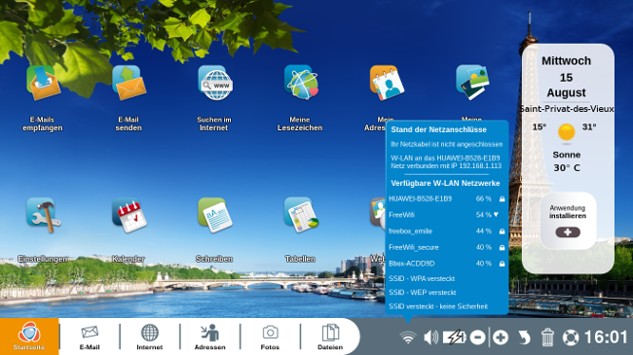Connect to the FreeWifi network entry
This screenshot has width=633, height=355.
pos(446,215)
